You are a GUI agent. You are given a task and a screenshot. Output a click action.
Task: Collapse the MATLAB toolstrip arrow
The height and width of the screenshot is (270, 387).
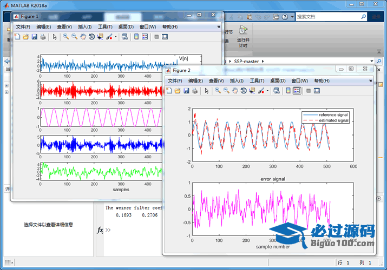click(x=379, y=51)
